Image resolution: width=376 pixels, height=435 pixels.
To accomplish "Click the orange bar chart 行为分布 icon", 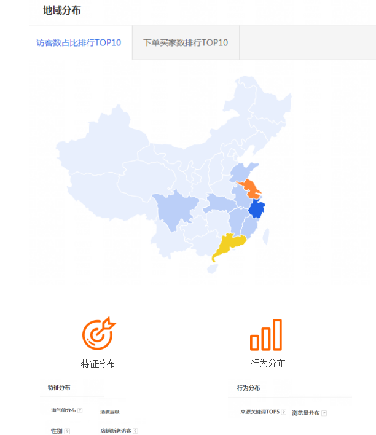I will 266,335.
